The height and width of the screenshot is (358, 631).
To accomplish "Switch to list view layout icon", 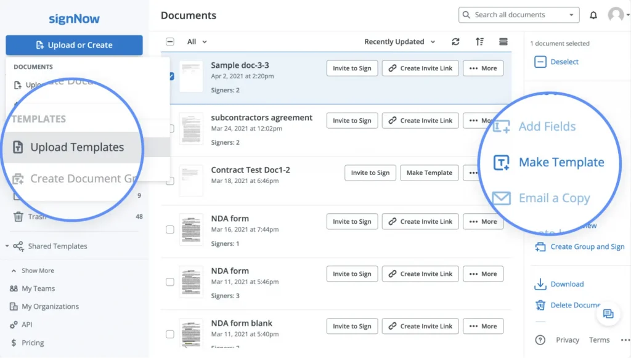I will [503, 42].
